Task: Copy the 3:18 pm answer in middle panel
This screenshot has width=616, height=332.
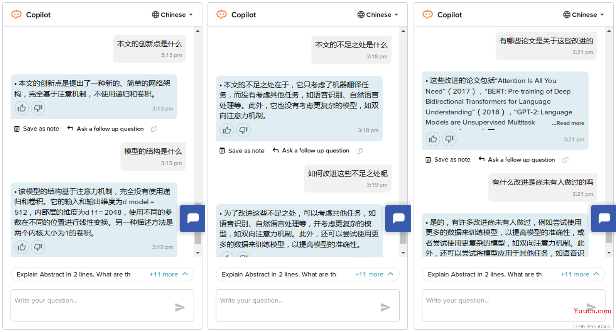Action: (360, 151)
